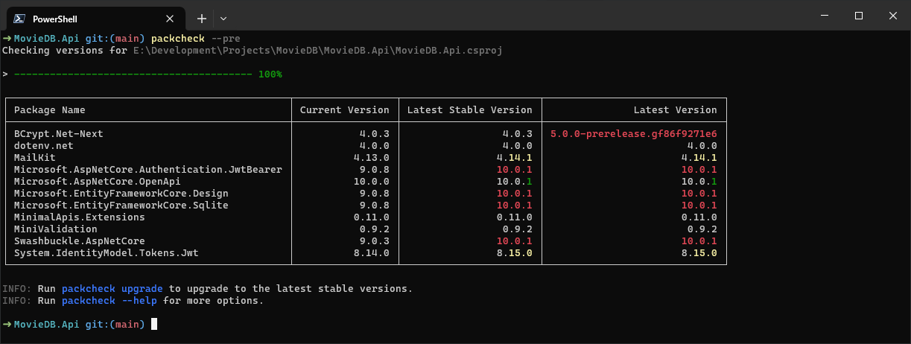Select Microsoft.AspNetCore.Authentication.JwtBearer package name
The image size is (911, 344).
(x=148, y=170)
